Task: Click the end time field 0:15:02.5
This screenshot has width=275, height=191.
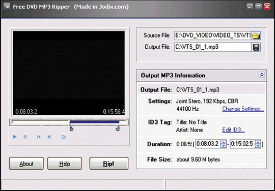Action: 242,144
